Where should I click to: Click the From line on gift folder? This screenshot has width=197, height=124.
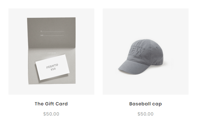(x=52, y=35)
